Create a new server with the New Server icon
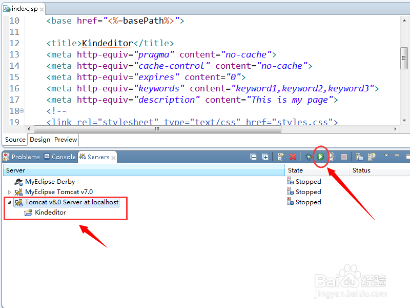Image resolution: width=410 pixels, height=308 pixels. tap(280, 157)
